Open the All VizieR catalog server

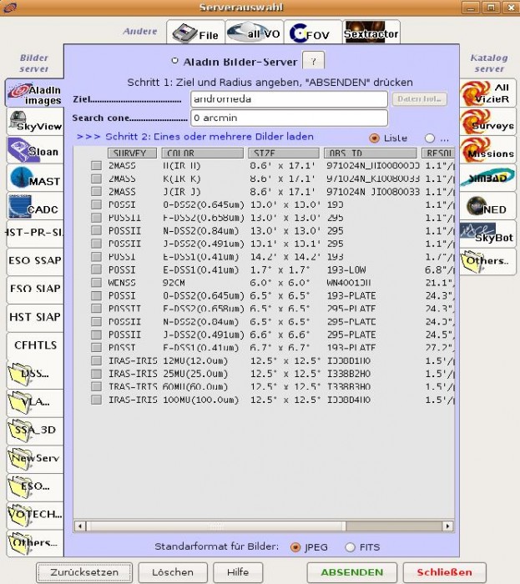pos(487,94)
